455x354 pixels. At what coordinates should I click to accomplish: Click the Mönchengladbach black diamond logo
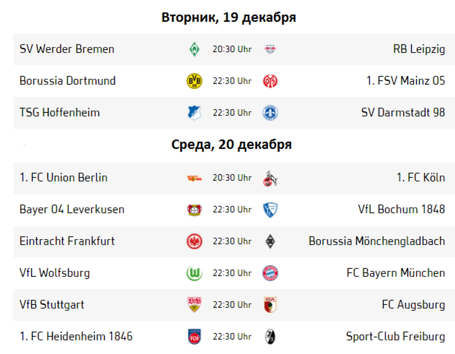(270, 242)
